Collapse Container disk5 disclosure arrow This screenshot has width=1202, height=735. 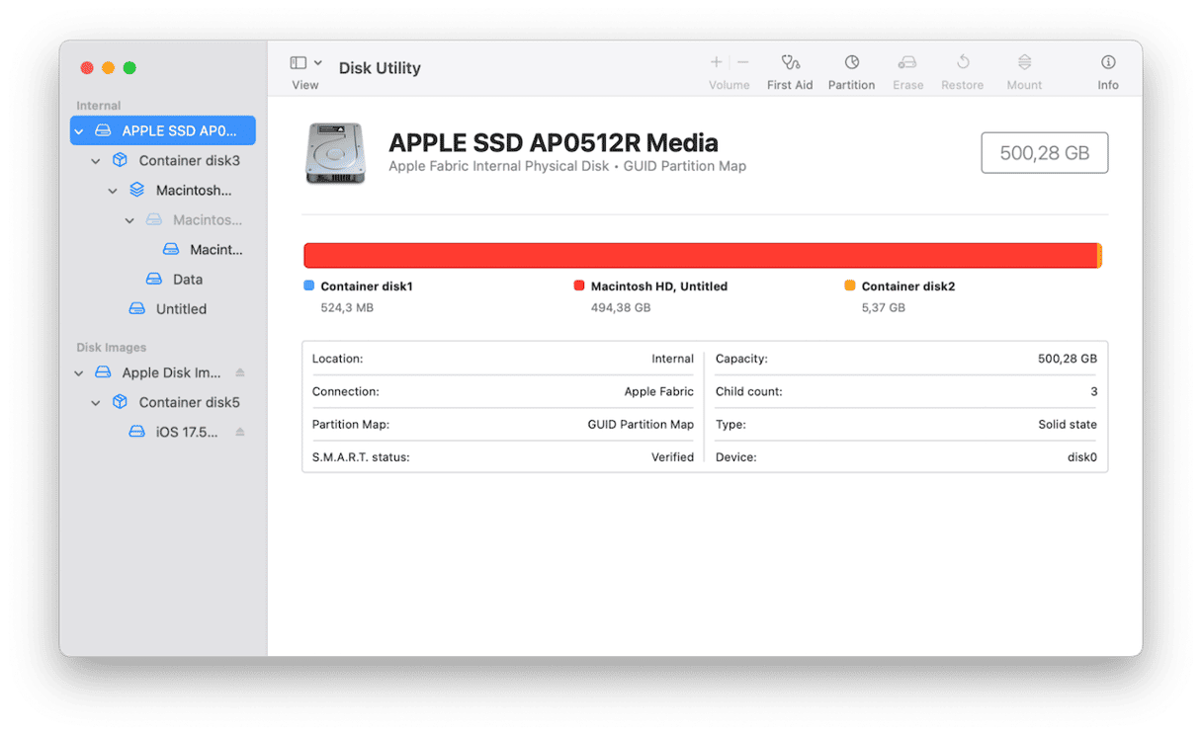[x=96, y=403]
